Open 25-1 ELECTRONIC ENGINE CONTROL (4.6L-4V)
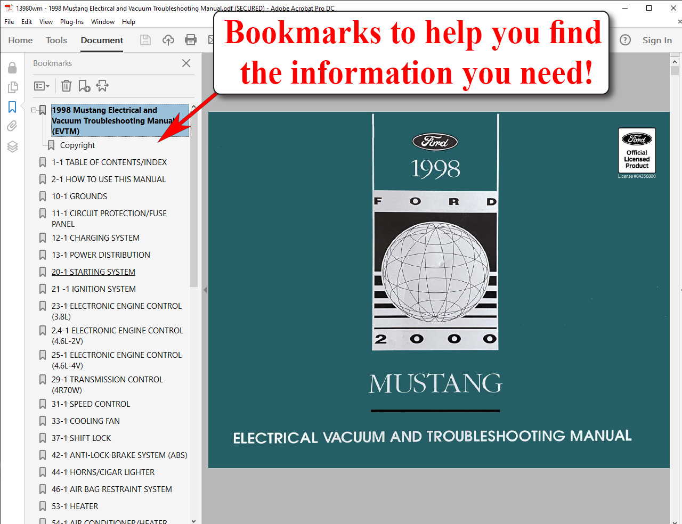Image resolution: width=682 pixels, height=524 pixels. click(x=117, y=361)
